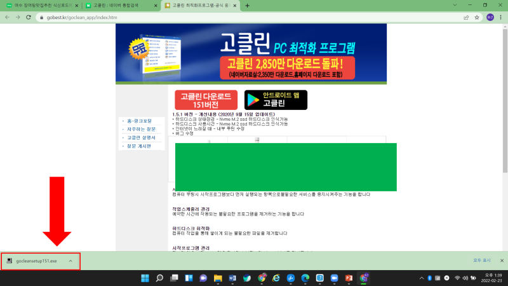
Task: Open Windows taskbar search
Action: tap(159, 278)
